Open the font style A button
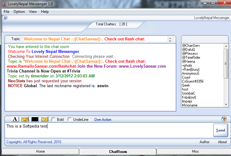Image resolution: width=231 pixels, height=156 pixels. pos(15,119)
